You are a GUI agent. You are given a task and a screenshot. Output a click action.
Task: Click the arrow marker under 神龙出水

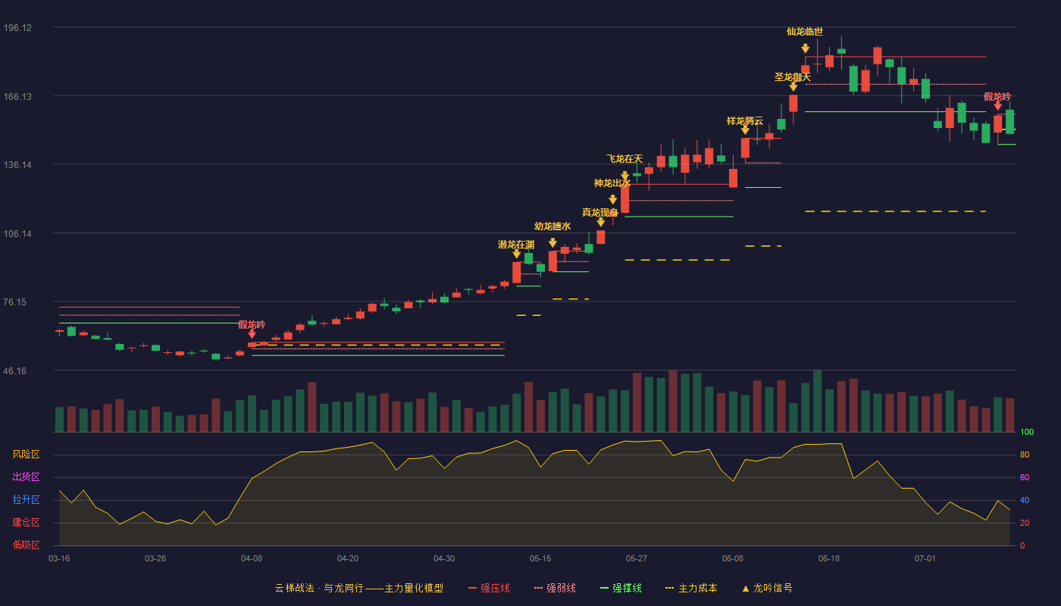612,200
